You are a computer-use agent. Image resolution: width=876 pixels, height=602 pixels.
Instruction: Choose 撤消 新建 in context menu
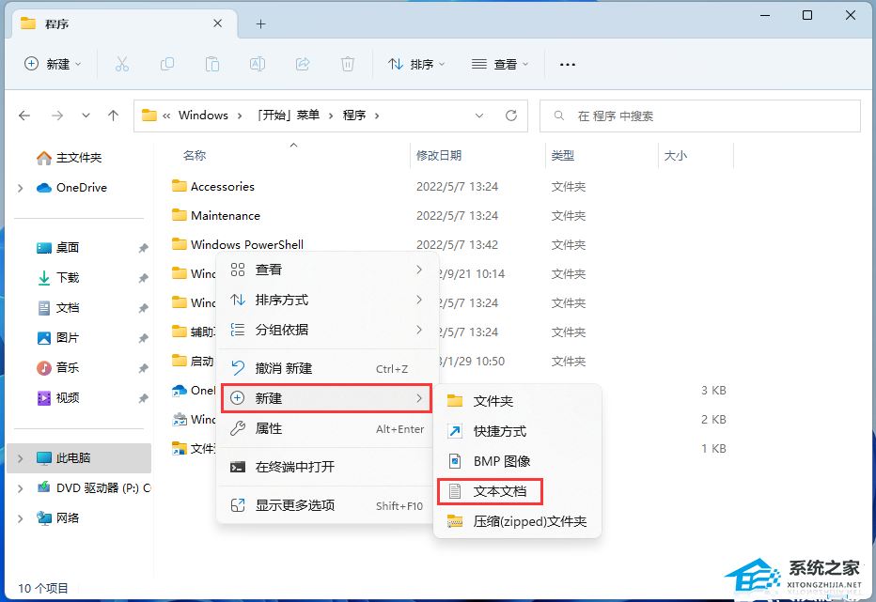tap(327, 368)
